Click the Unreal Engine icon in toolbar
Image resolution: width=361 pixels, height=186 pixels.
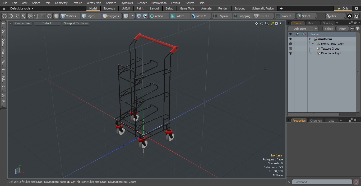(x=356, y=16)
